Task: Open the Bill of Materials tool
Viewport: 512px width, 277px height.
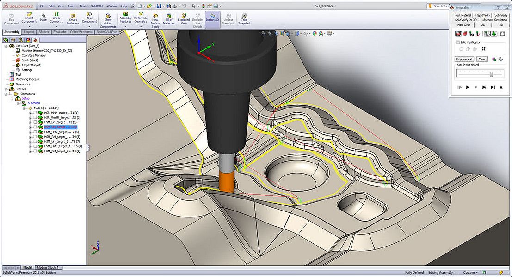Action: (x=169, y=19)
